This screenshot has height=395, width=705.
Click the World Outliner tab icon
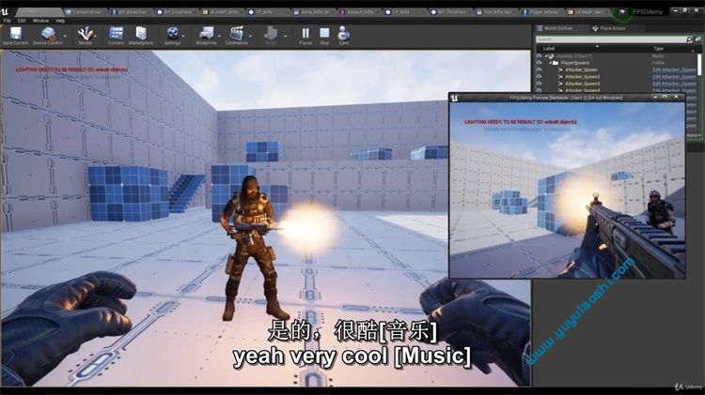tap(540, 28)
